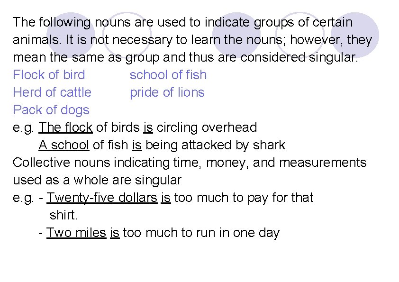Click the "Herd of cattle" text line
Image resolution: width=399 pixels, height=282 pixels.
[52, 92]
